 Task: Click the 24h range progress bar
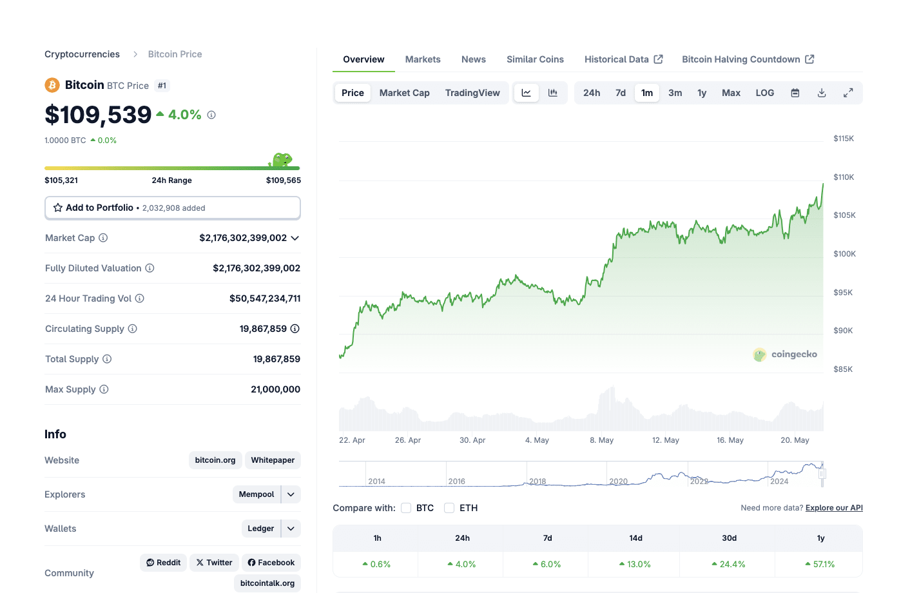pos(173,168)
